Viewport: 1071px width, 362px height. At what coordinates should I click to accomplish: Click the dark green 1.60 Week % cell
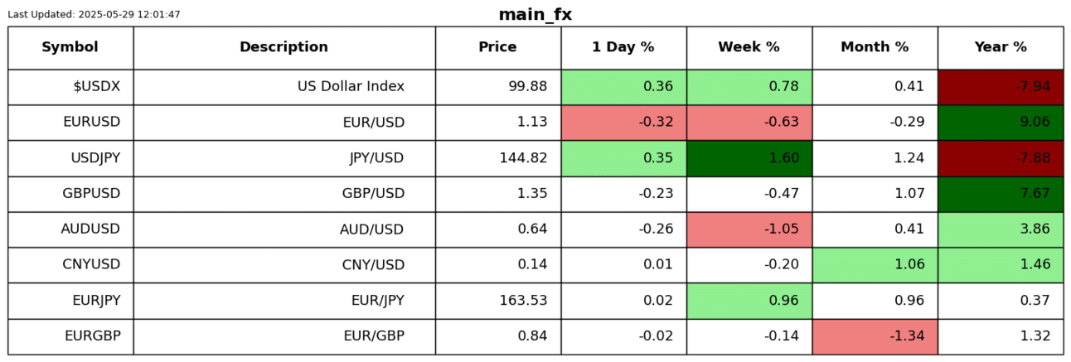tap(749, 158)
